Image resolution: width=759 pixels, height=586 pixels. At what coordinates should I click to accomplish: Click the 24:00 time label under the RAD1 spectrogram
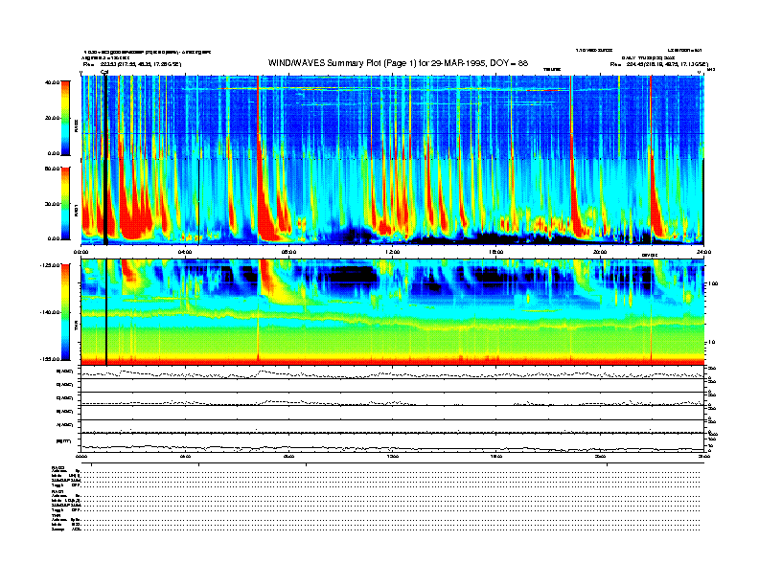pos(703,252)
